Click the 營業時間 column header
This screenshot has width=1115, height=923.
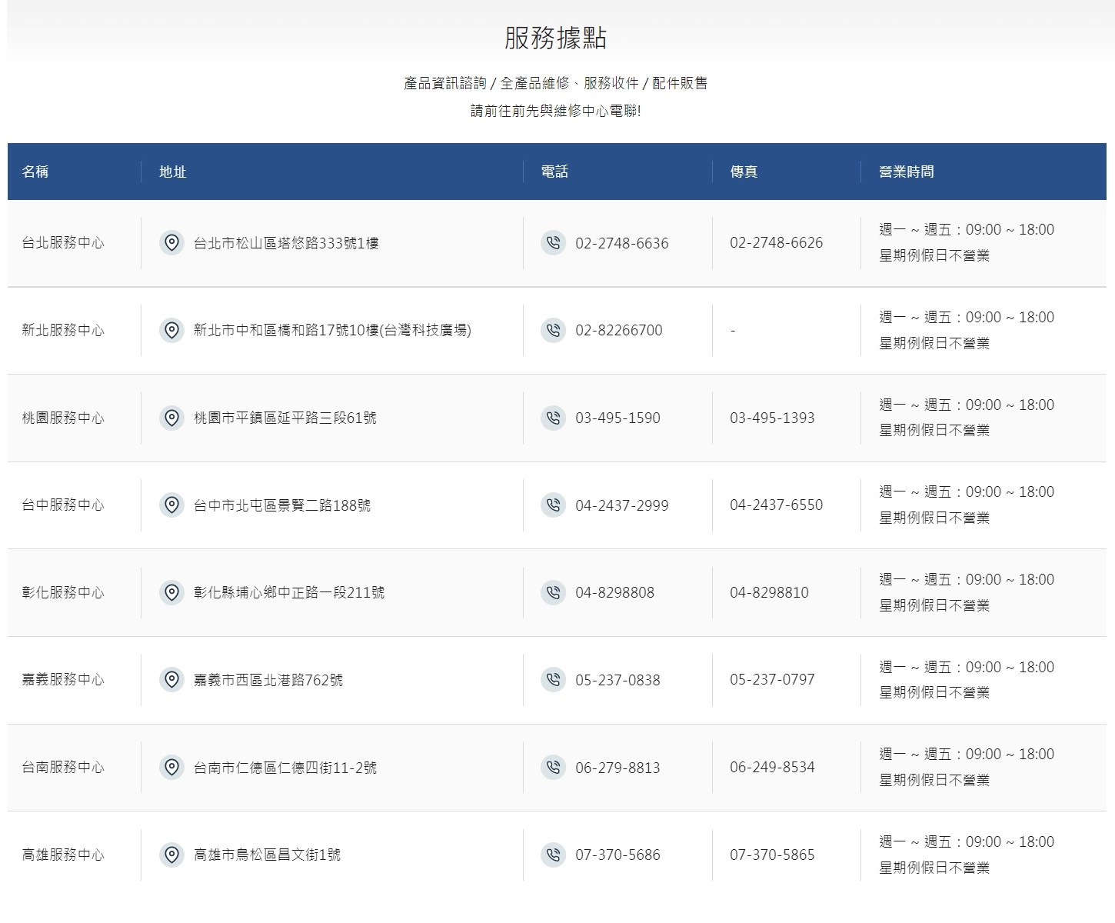click(906, 172)
